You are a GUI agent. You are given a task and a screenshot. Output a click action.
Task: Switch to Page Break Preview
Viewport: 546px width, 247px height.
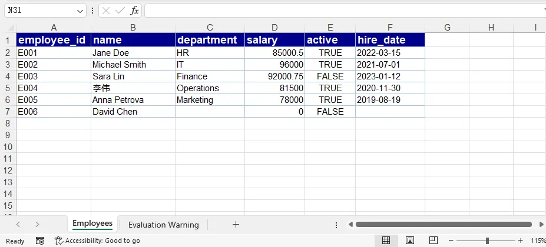tap(433, 241)
